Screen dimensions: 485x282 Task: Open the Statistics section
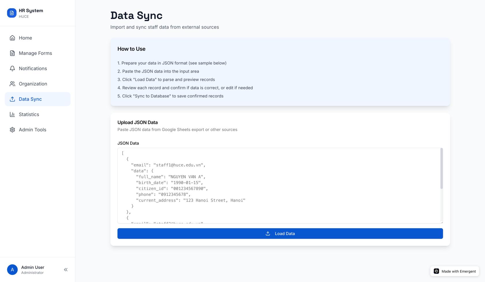29,114
